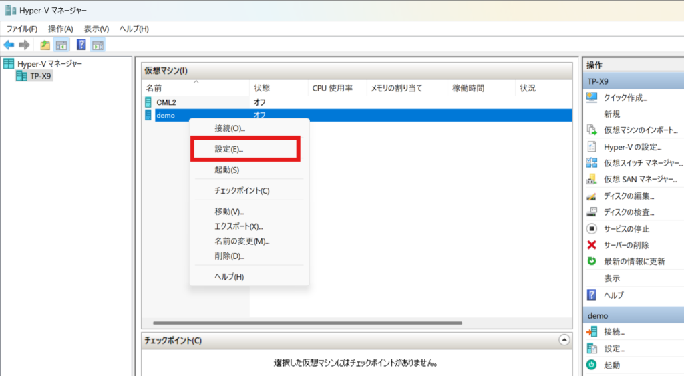Click the red X サーバーの削除 icon
Screen dimensions: 684x376
tap(592, 245)
